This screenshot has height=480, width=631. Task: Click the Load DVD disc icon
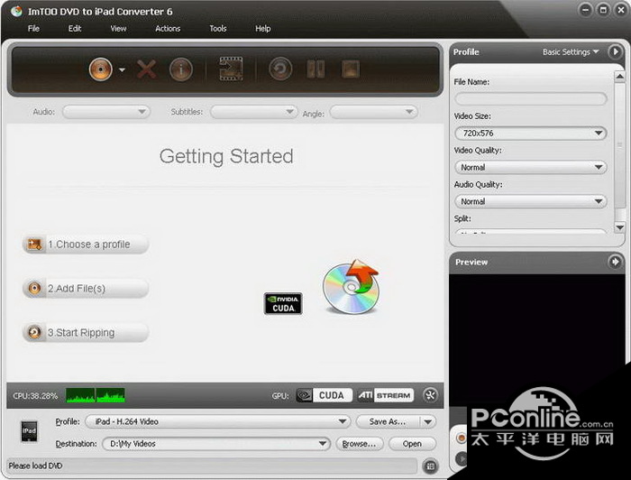pos(101,69)
